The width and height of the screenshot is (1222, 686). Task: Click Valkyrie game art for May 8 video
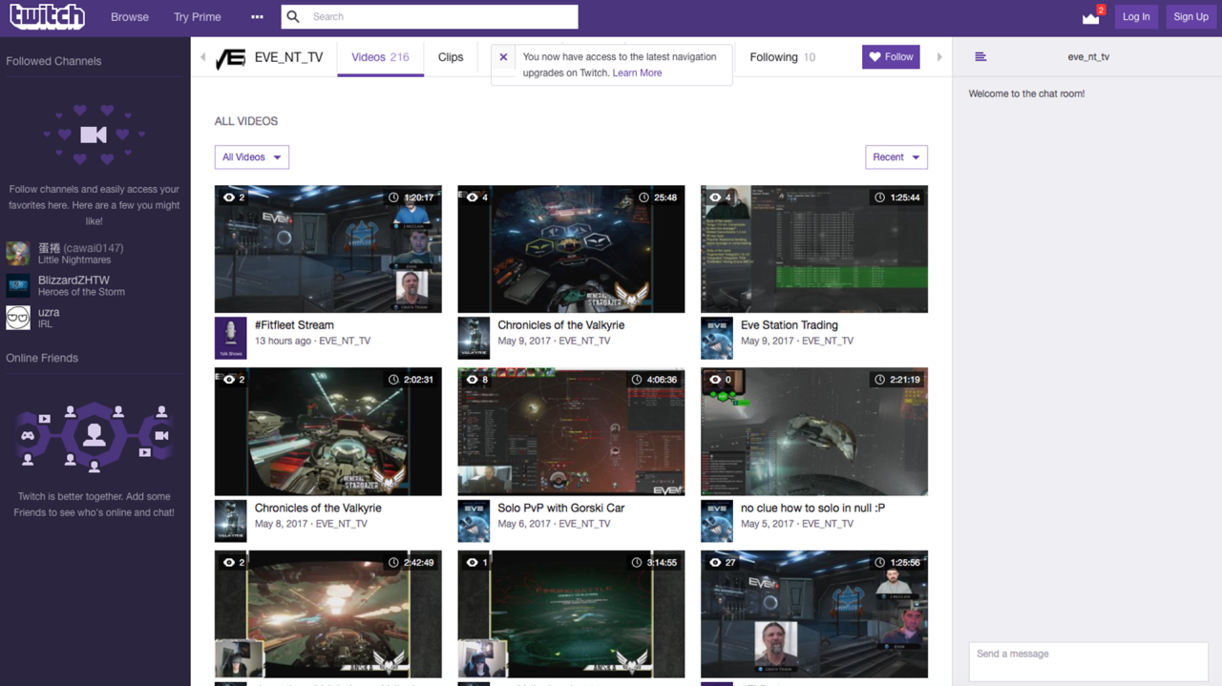pyautogui.click(x=230, y=521)
